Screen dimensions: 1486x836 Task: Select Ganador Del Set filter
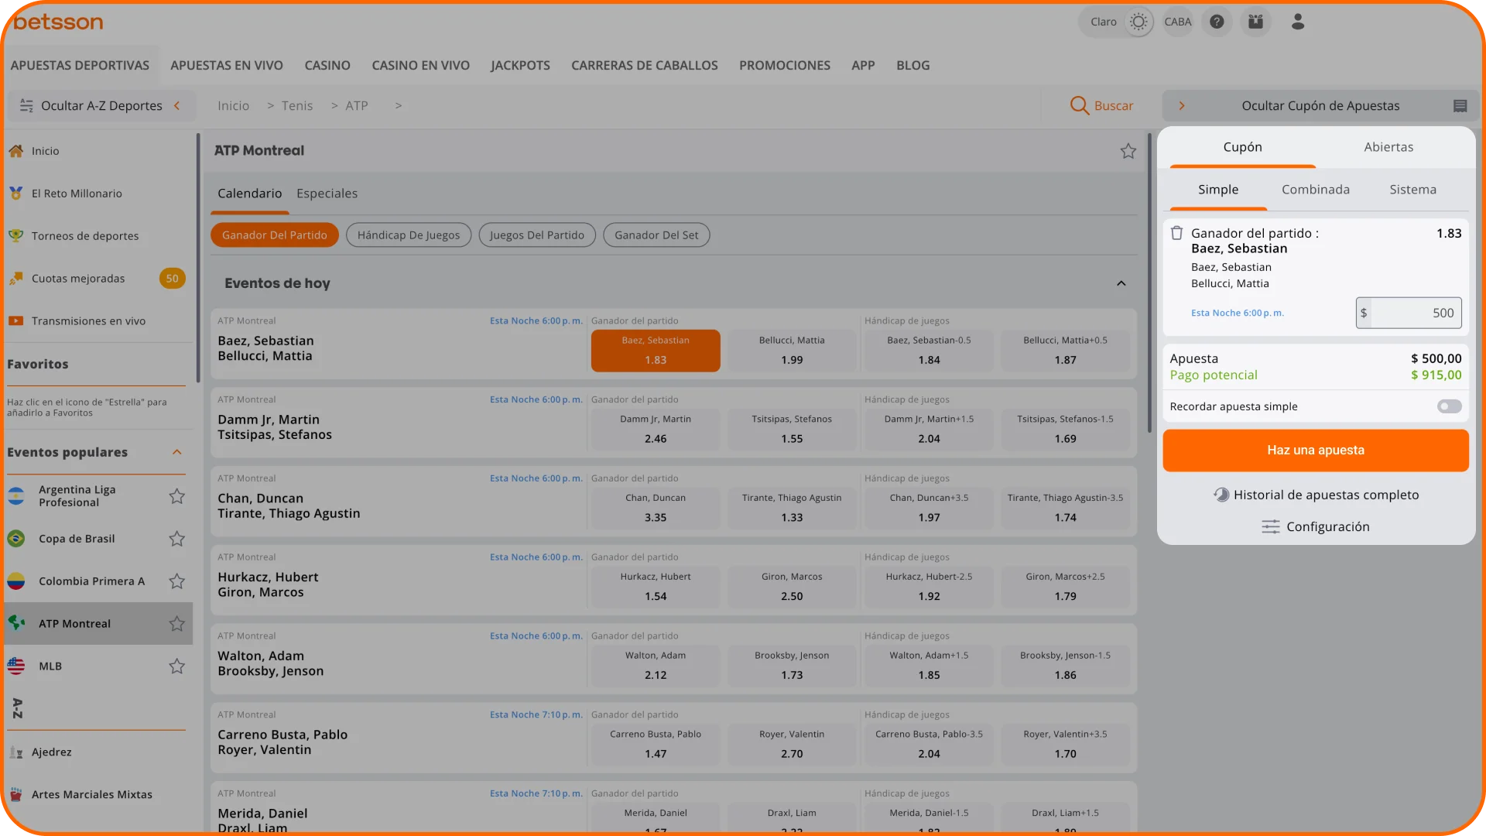click(x=656, y=235)
